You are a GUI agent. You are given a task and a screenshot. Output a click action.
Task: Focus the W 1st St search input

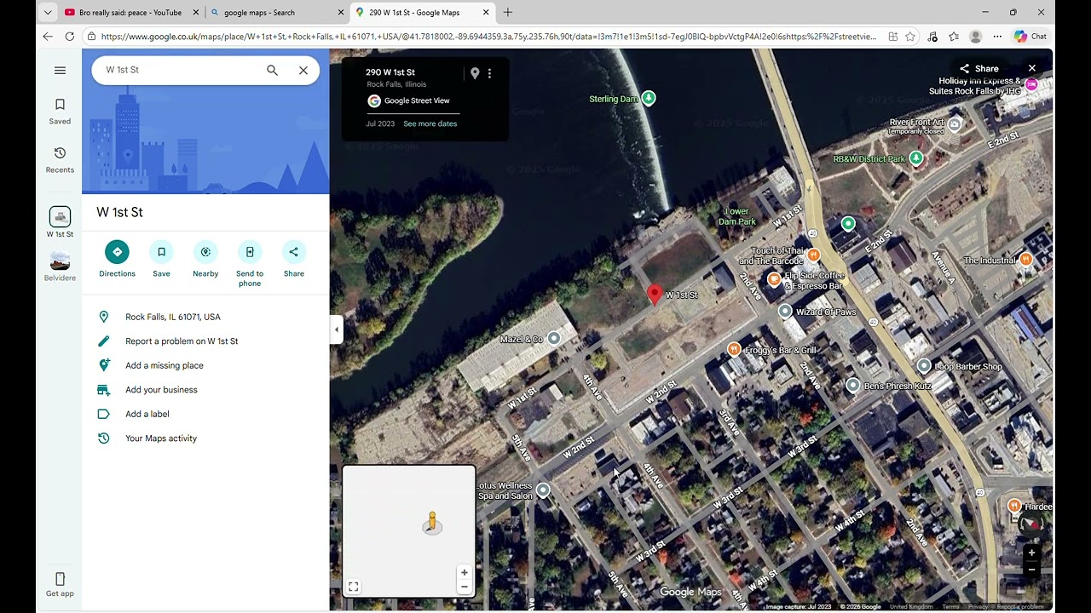[179, 70]
